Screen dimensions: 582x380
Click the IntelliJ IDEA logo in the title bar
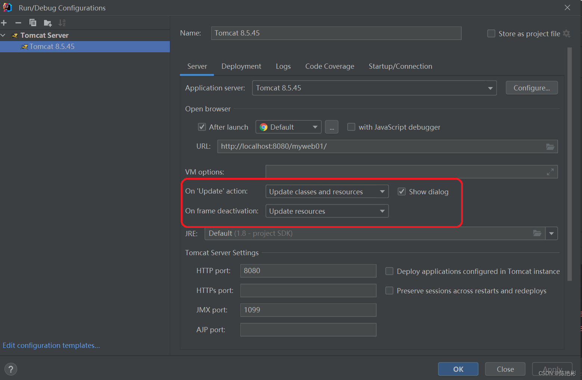(7, 7)
